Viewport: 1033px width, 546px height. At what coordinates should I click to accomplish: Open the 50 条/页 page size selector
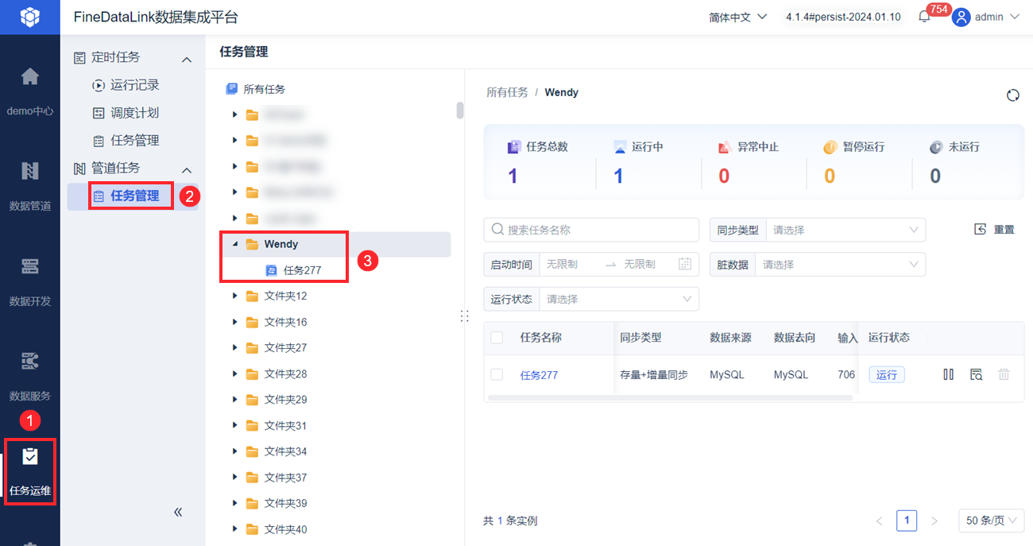(992, 521)
